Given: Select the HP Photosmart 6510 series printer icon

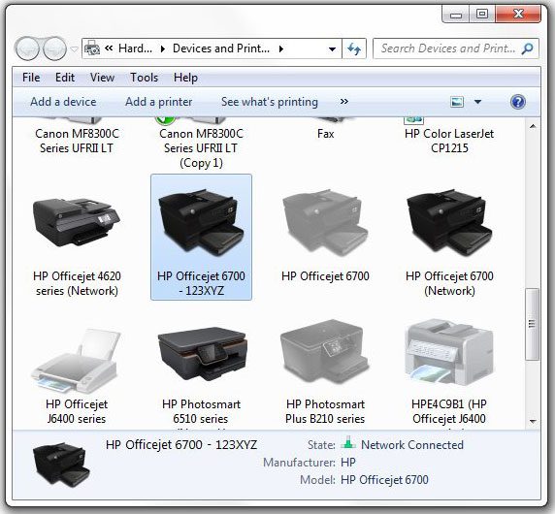Looking at the screenshot, I should (202, 353).
